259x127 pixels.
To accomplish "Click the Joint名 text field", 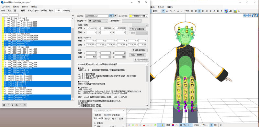I will click(97, 16).
